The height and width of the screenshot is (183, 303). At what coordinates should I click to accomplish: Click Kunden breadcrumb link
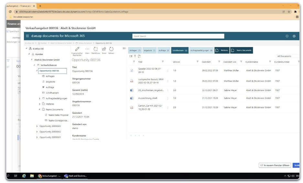point(44,43)
